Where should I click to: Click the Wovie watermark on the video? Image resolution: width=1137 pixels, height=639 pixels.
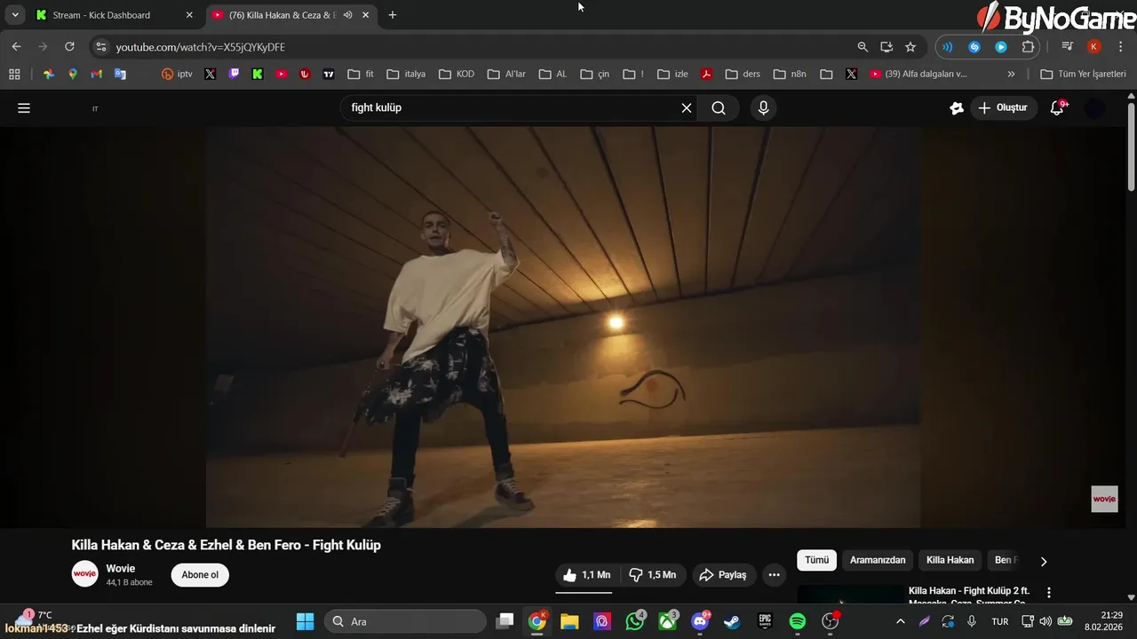[1104, 499]
